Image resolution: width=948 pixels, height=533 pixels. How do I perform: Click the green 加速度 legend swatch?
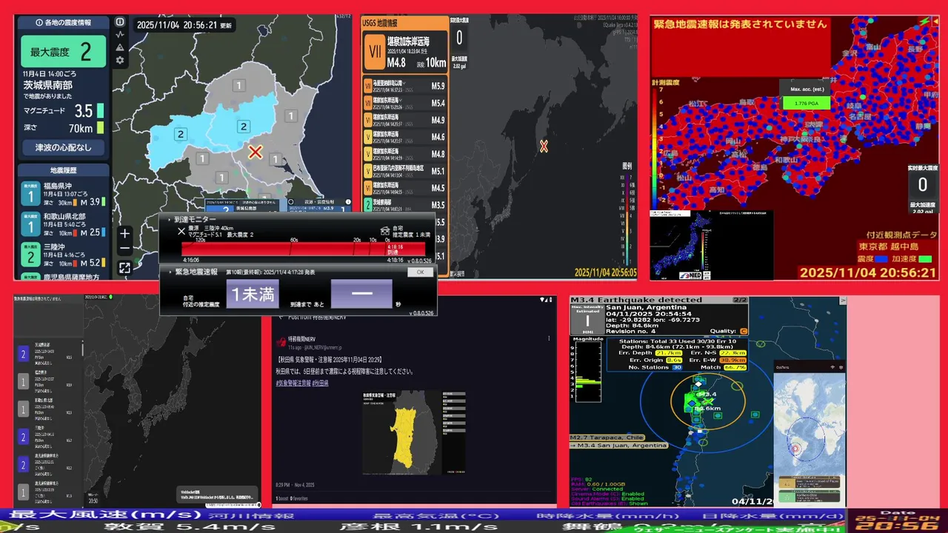point(925,258)
